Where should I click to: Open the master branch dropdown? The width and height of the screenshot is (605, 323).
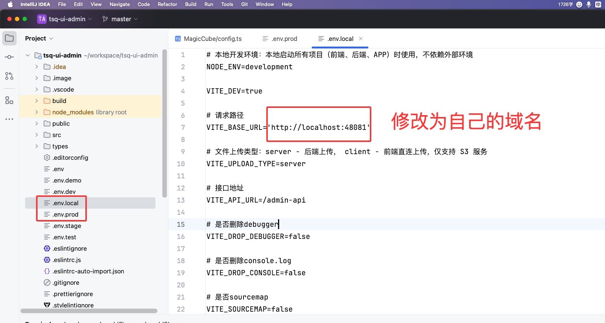click(120, 19)
